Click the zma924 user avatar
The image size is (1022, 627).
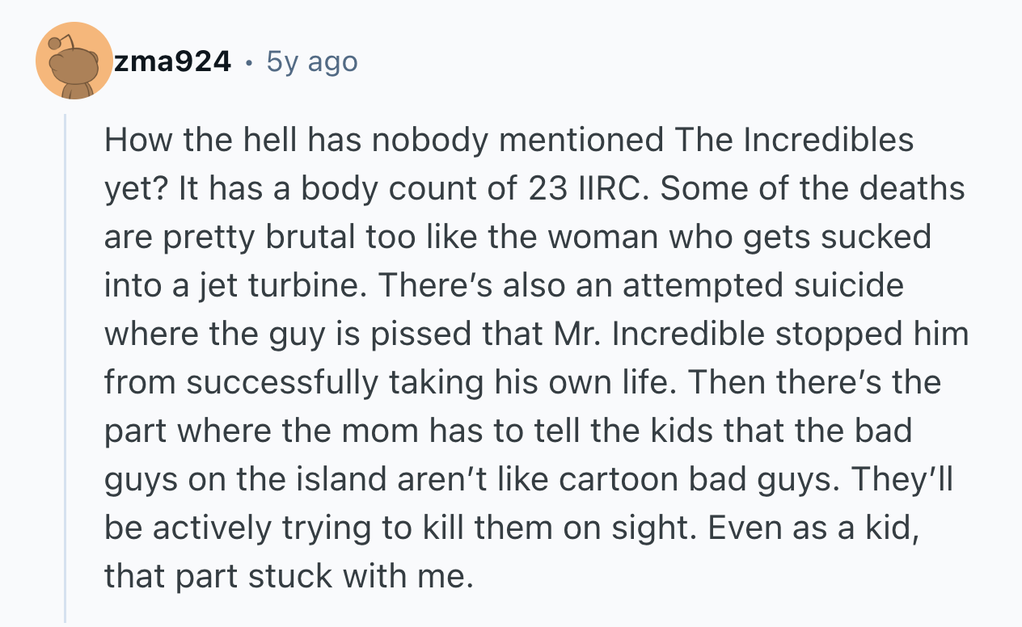[74, 61]
